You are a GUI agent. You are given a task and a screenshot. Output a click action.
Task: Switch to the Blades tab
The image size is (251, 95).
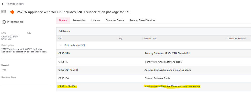click(x=63, y=21)
